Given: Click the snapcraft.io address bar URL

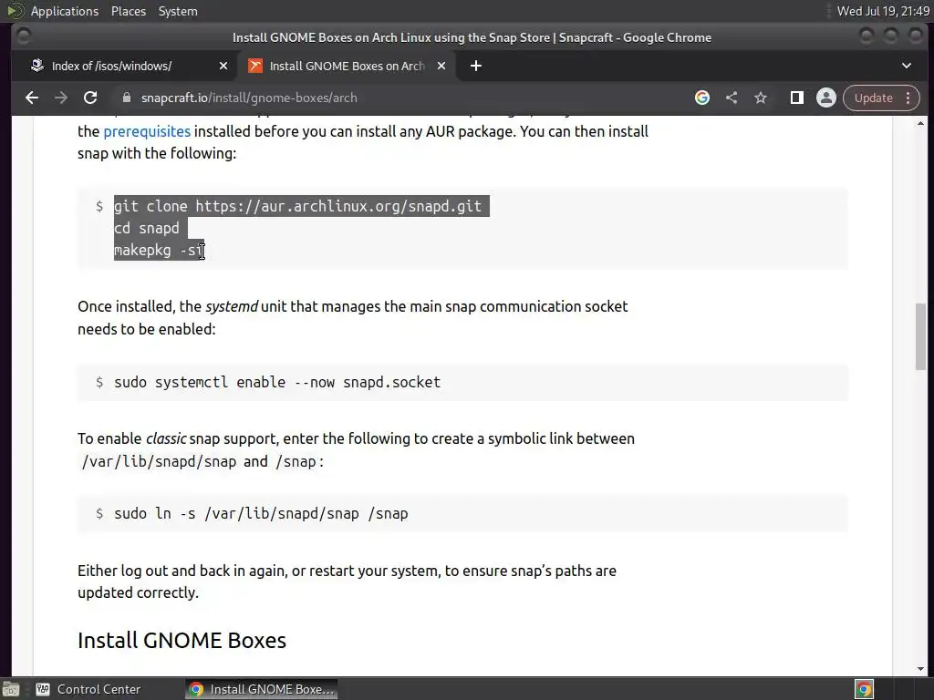Looking at the screenshot, I should point(249,98).
